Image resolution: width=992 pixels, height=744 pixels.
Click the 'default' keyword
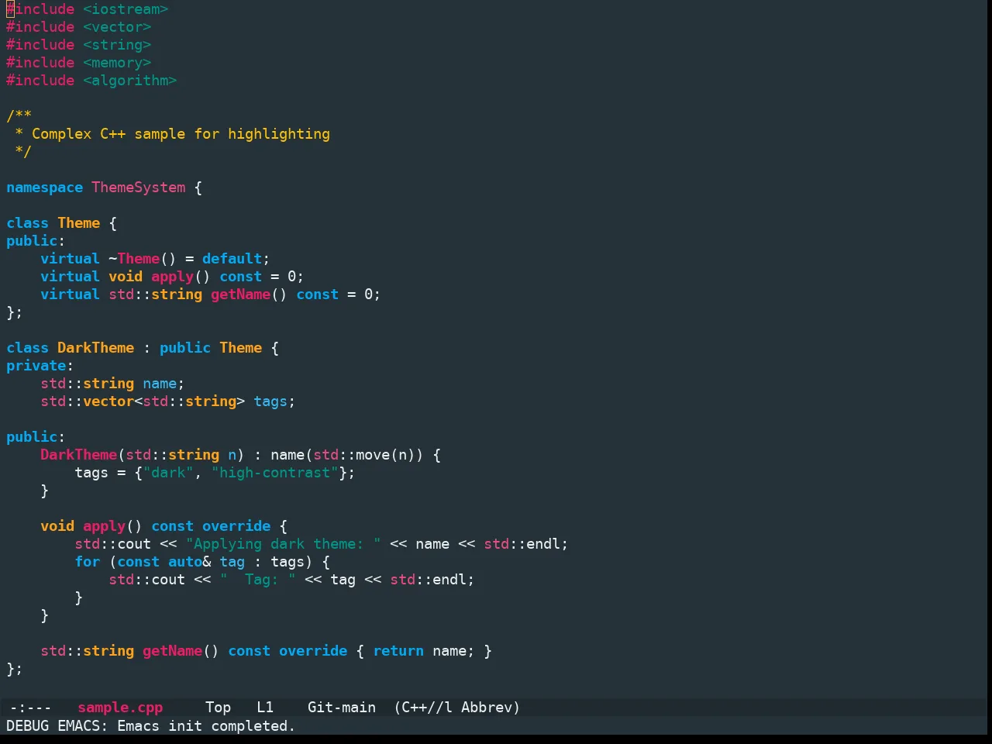click(232, 259)
